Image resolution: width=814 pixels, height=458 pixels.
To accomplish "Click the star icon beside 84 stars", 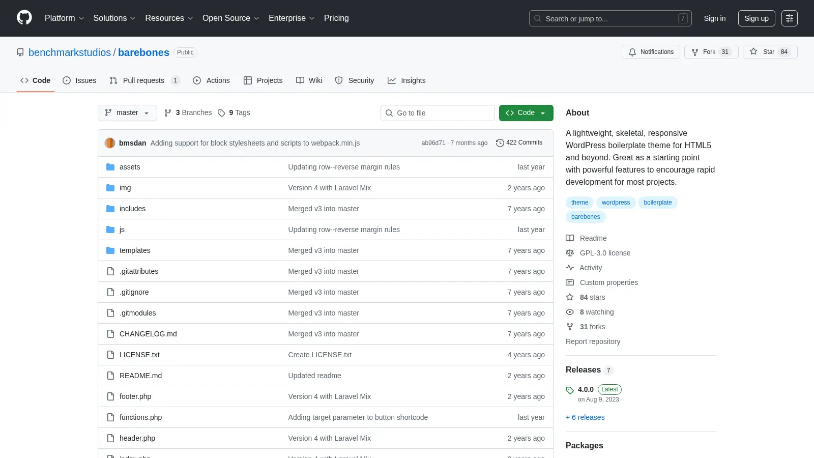I will (570, 297).
